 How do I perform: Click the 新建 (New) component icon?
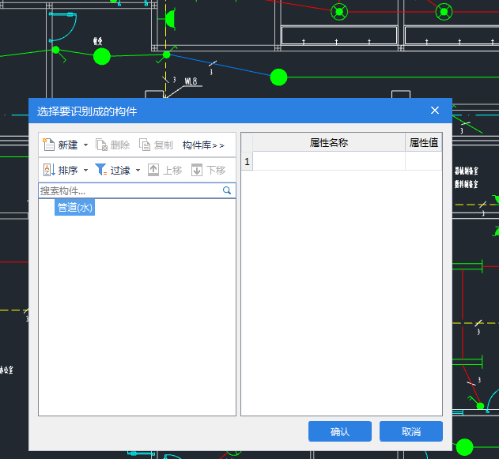48,145
